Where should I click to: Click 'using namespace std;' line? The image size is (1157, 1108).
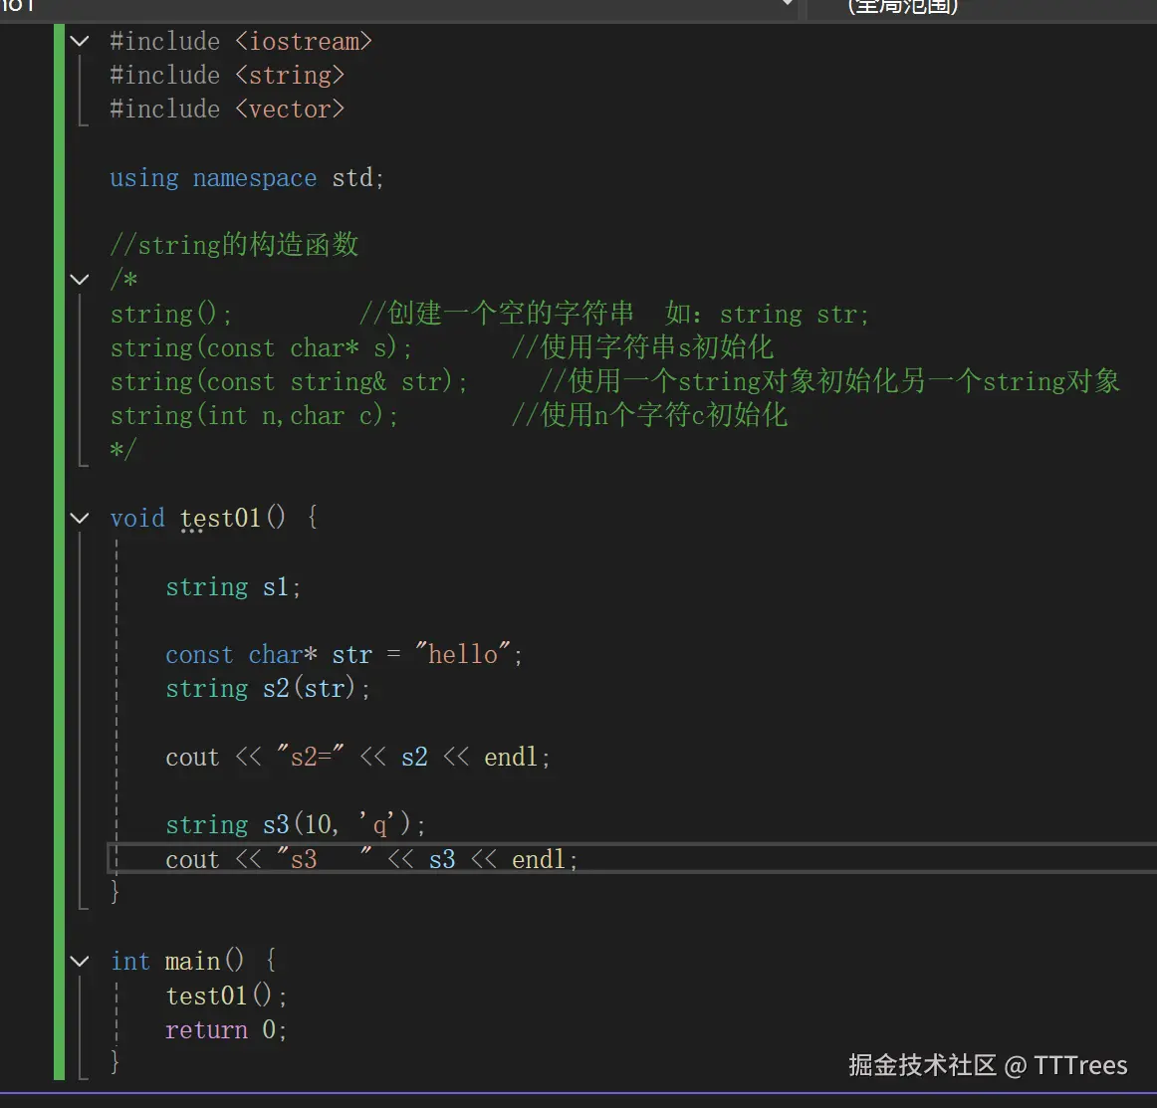coord(247,178)
